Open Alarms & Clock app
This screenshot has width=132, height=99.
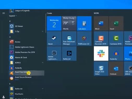tap(27, 57)
